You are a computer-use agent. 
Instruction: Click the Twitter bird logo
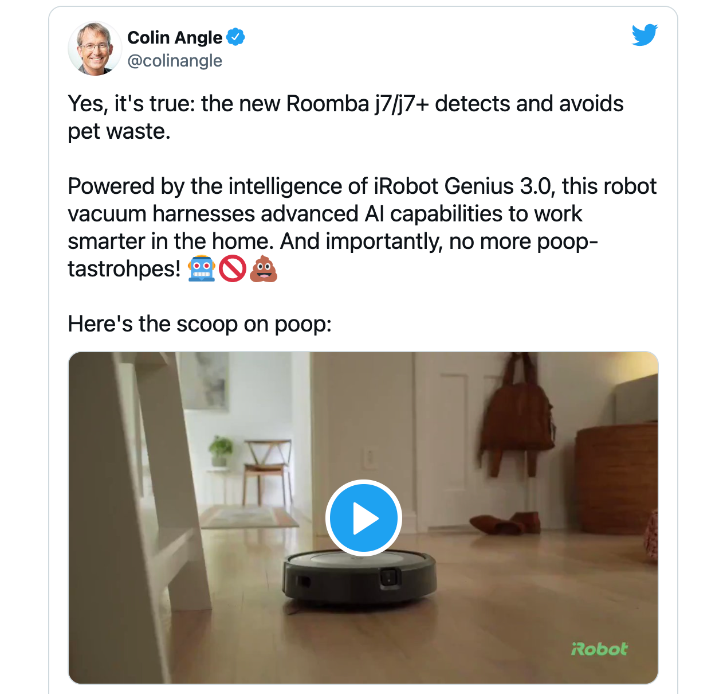(x=645, y=35)
